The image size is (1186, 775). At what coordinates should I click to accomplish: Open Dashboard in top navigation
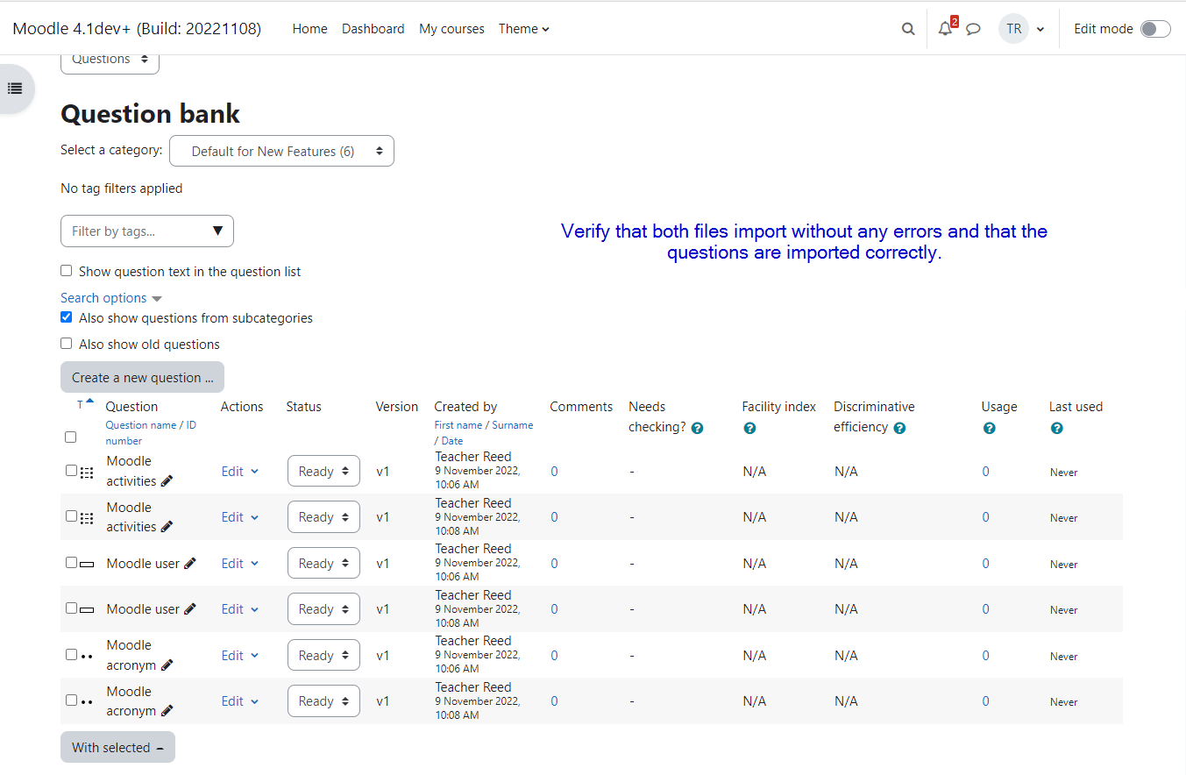pyautogui.click(x=373, y=29)
